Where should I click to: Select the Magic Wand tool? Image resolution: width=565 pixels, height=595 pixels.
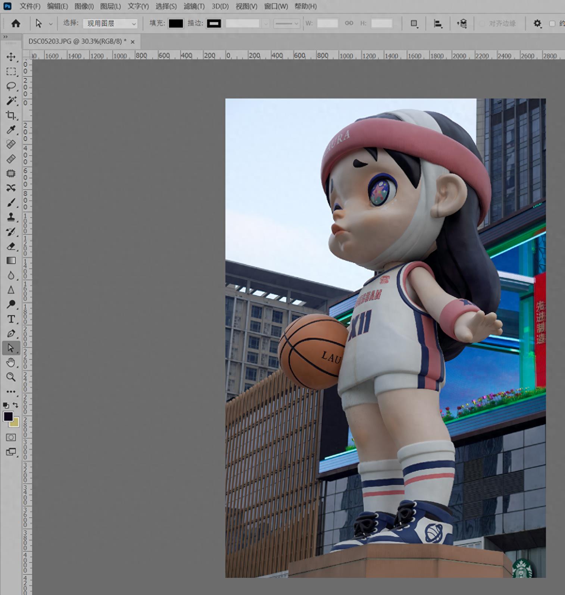[x=11, y=100]
